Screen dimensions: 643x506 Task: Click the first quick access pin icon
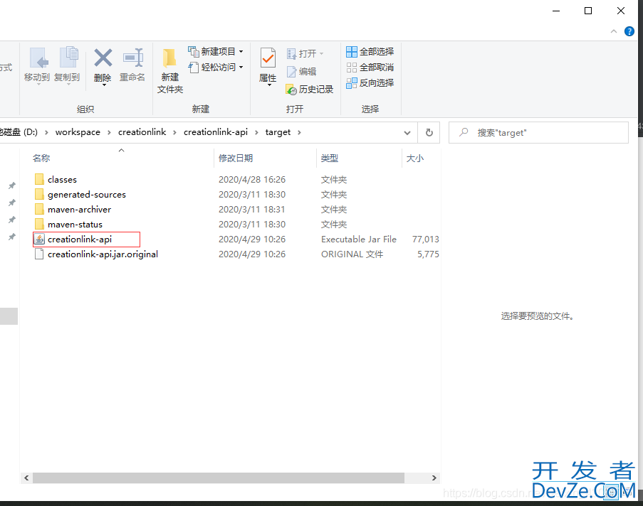[12, 186]
